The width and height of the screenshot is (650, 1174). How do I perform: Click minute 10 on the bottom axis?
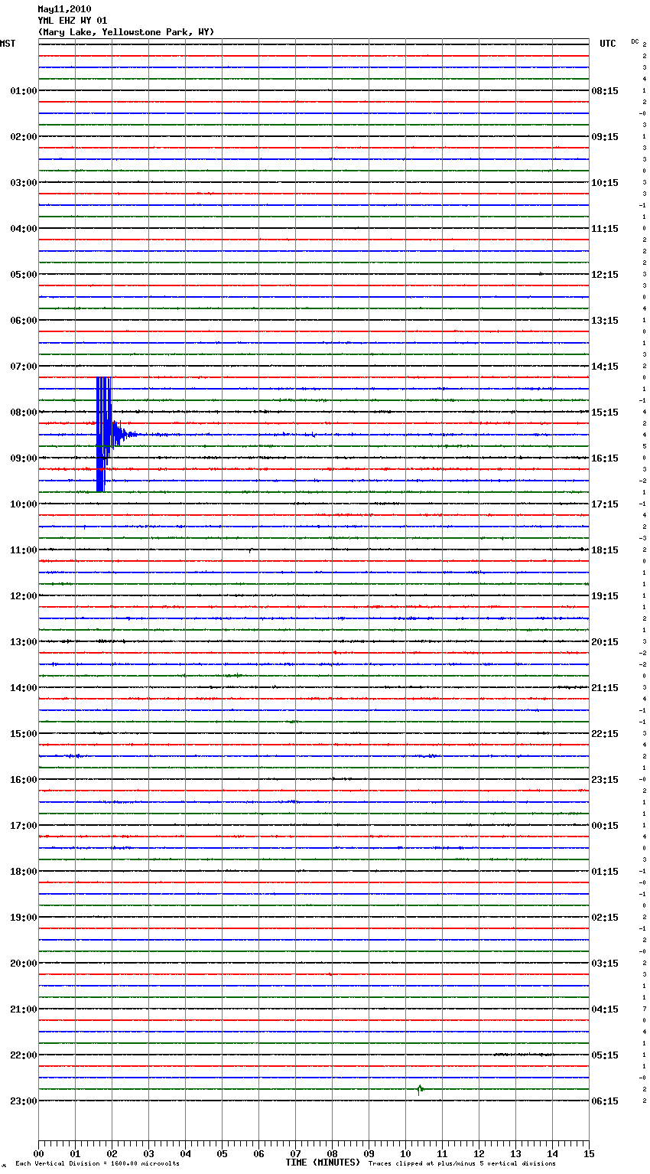click(x=405, y=1153)
